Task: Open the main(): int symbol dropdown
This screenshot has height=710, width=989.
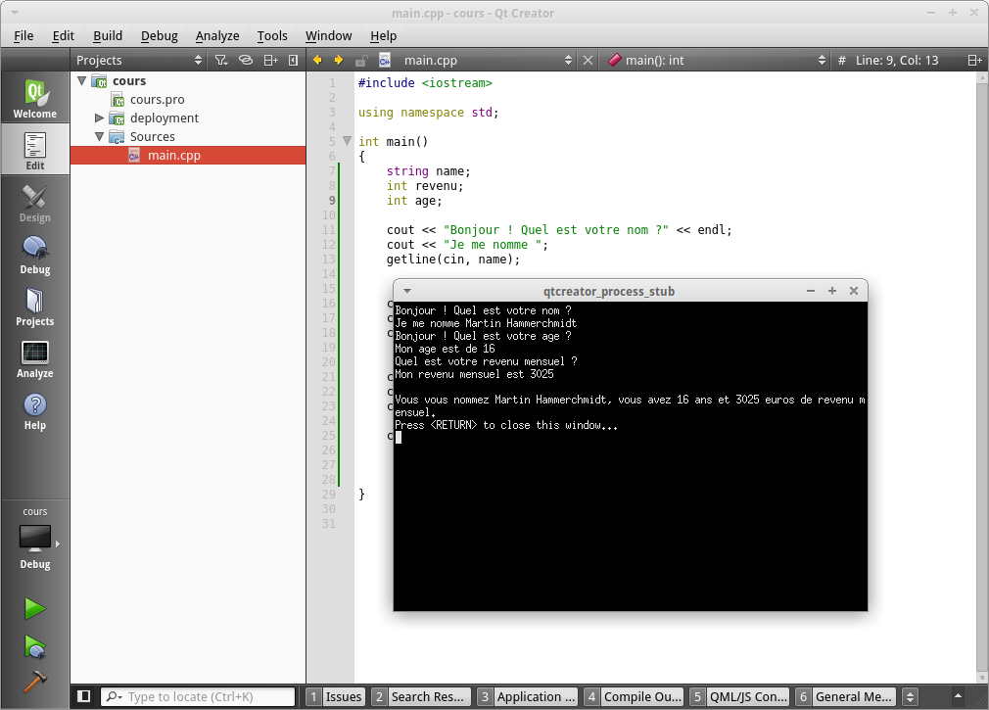Action: pos(716,60)
